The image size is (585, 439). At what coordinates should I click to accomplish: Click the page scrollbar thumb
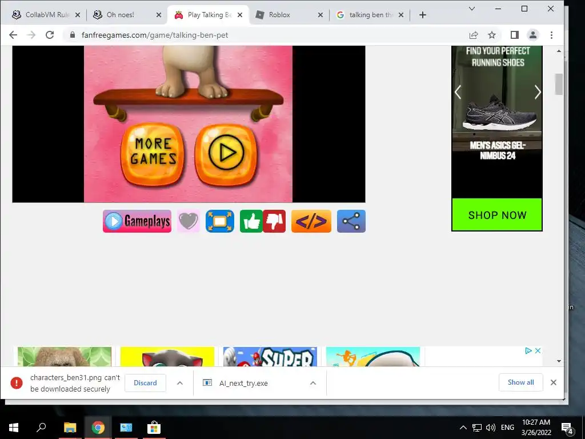pyautogui.click(x=559, y=84)
